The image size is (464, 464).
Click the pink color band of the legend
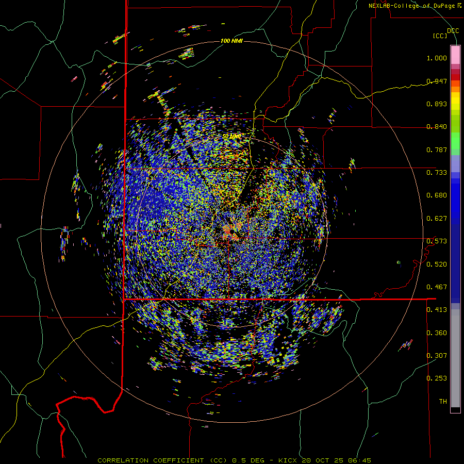[x=455, y=55]
